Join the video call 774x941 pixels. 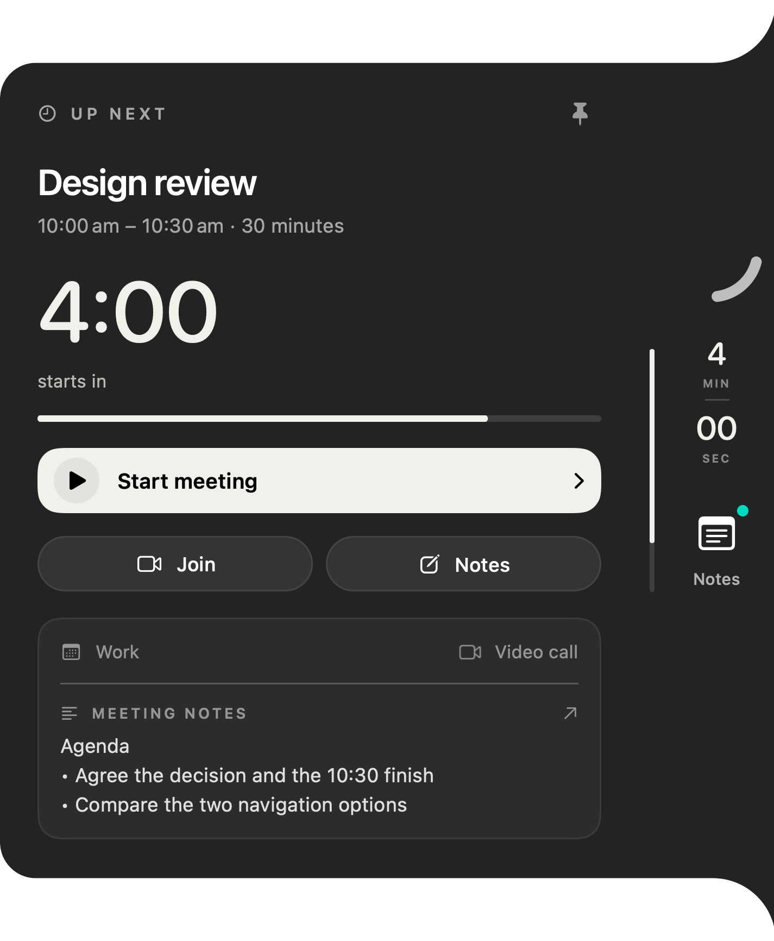(175, 564)
